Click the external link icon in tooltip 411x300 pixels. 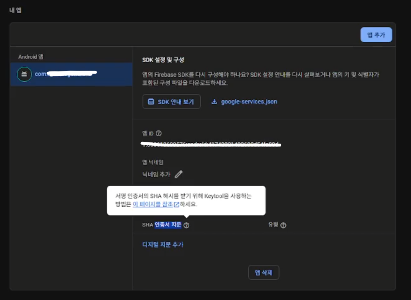click(177, 204)
